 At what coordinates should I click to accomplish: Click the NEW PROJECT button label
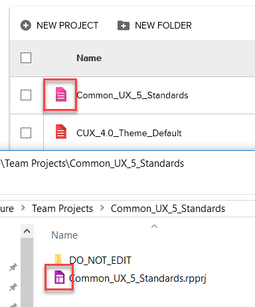click(68, 25)
